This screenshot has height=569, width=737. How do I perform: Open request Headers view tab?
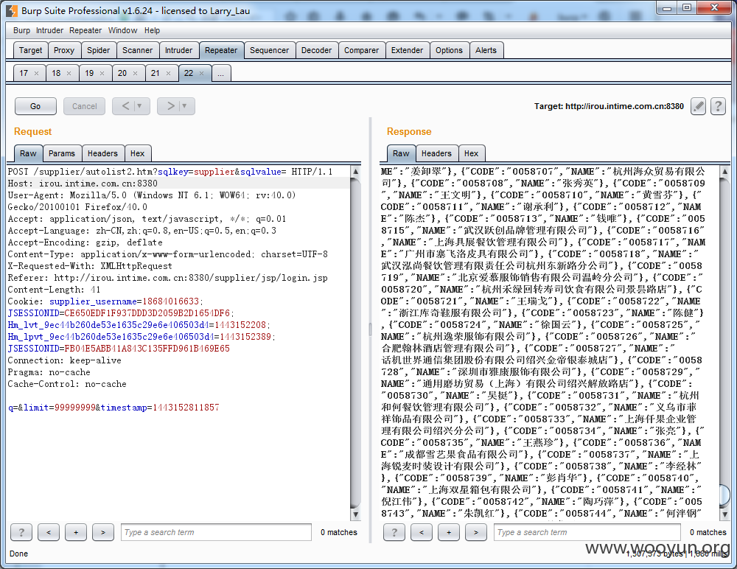(102, 154)
